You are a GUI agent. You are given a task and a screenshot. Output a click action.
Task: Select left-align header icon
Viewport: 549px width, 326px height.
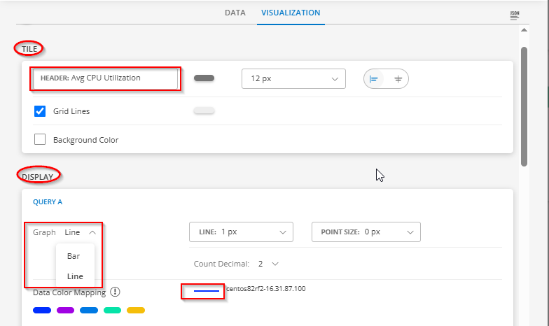pyautogui.click(x=374, y=79)
